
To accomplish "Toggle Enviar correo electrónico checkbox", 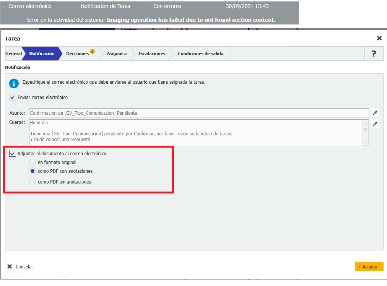I will click(x=13, y=97).
